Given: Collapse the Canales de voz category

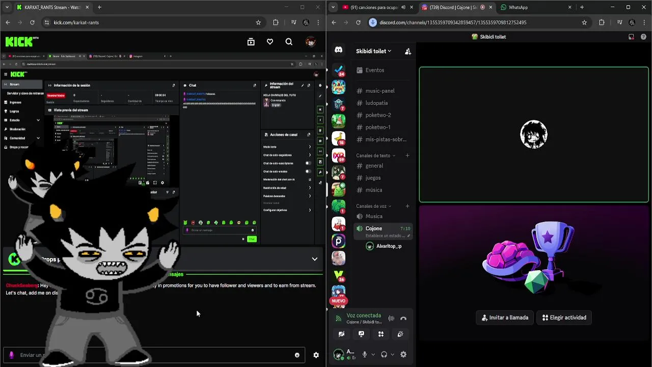Looking at the screenshot, I should point(373,206).
